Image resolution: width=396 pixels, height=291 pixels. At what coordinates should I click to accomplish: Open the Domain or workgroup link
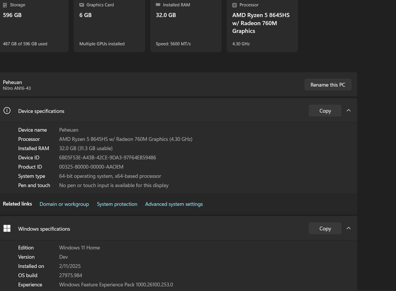pos(64,204)
